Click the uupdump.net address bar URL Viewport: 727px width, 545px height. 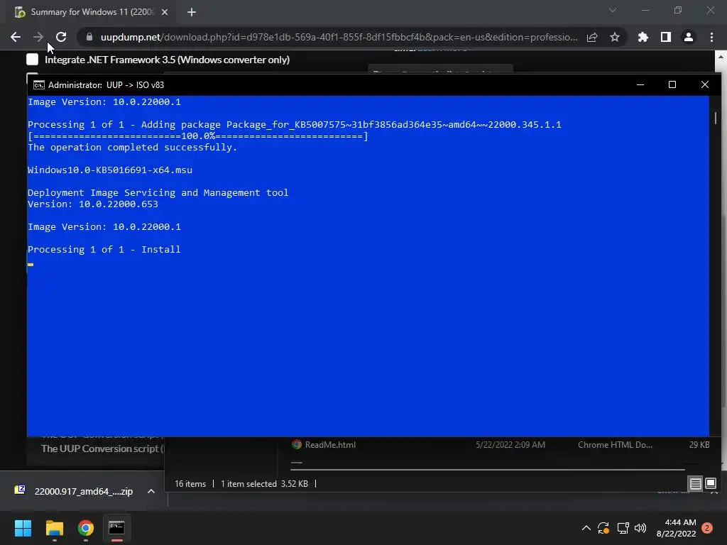click(x=339, y=37)
